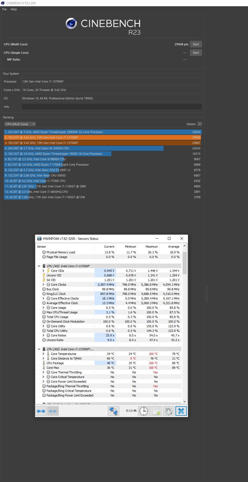Start the CPU Multi Core benchmark
The height and width of the screenshot is (482, 248).
coord(196,44)
